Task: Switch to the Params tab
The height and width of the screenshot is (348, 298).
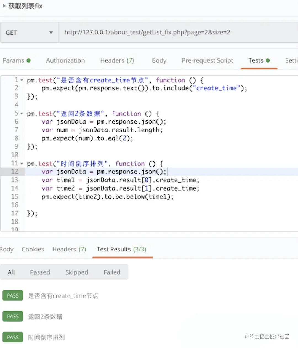Action: point(17,60)
